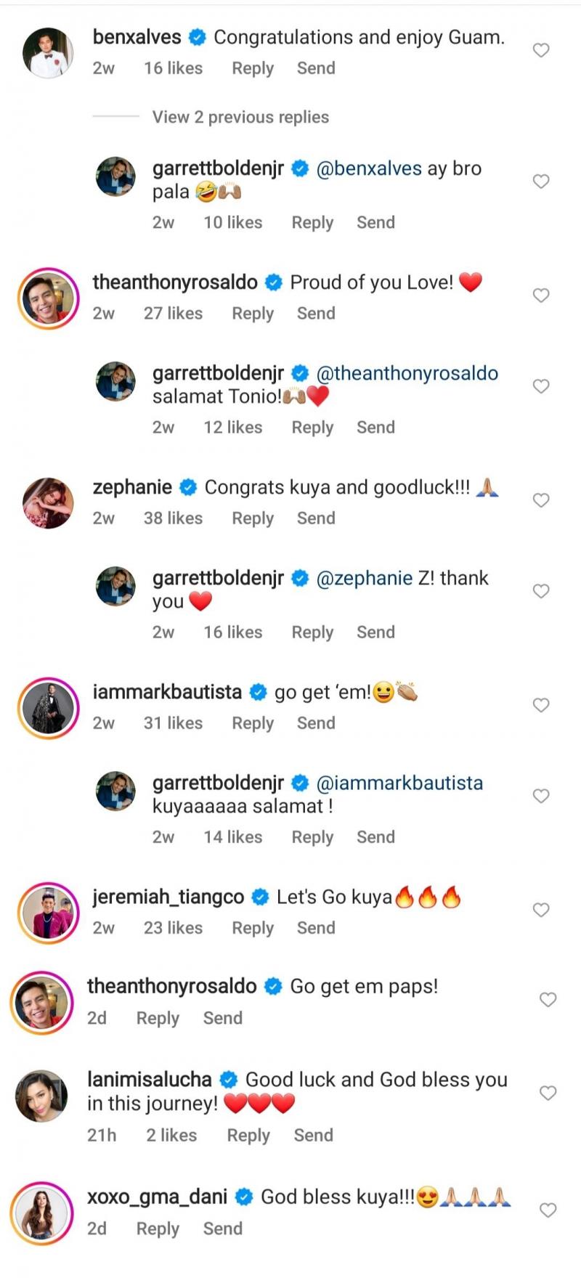View jeremiah_tiangco's story avatar
This screenshot has width=581, height=1283.
48,913
